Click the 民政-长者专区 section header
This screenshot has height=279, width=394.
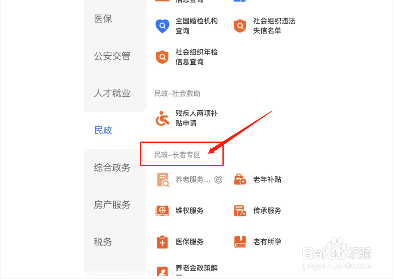click(177, 155)
